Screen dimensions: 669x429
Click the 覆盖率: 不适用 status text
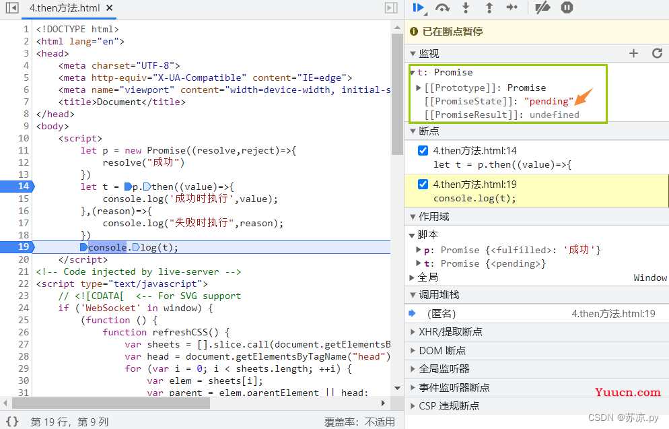(x=359, y=422)
